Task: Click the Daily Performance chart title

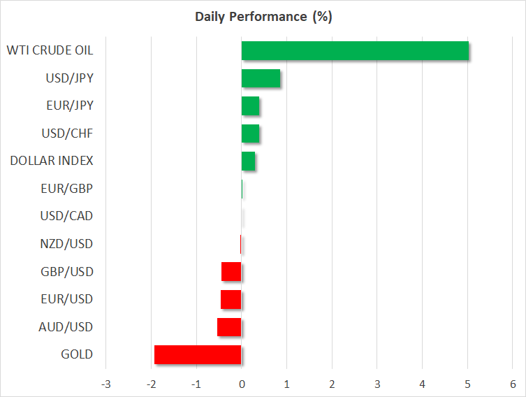Action: pos(263,17)
